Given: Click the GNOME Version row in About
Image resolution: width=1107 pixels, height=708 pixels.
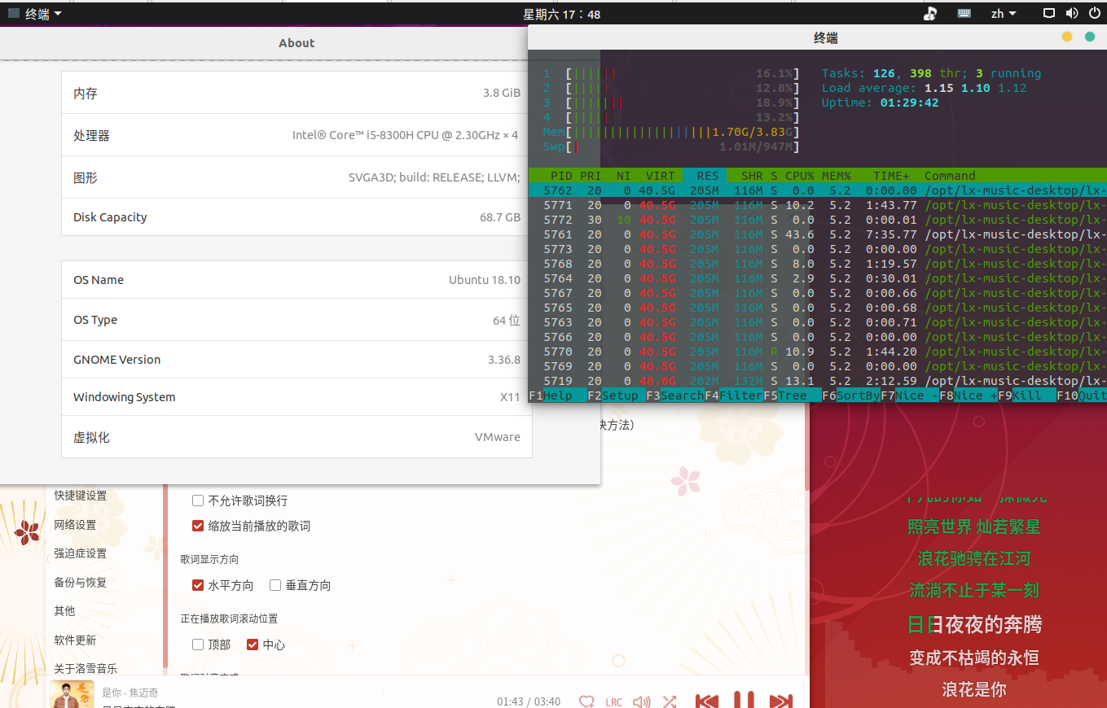Looking at the screenshot, I should 297,359.
